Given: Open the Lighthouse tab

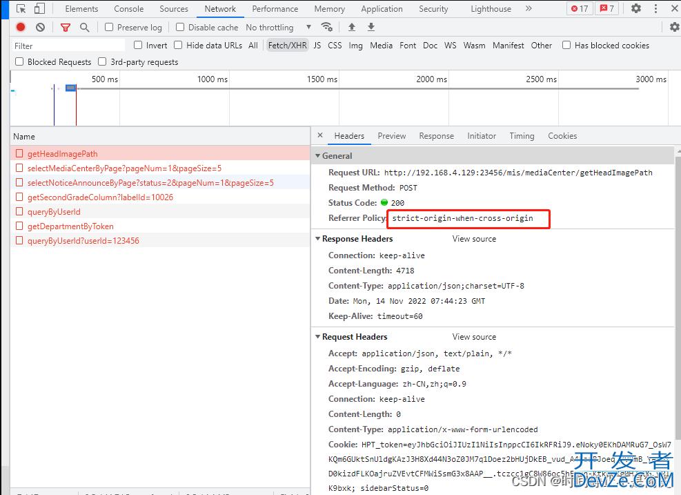Looking at the screenshot, I should click(x=491, y=9).
